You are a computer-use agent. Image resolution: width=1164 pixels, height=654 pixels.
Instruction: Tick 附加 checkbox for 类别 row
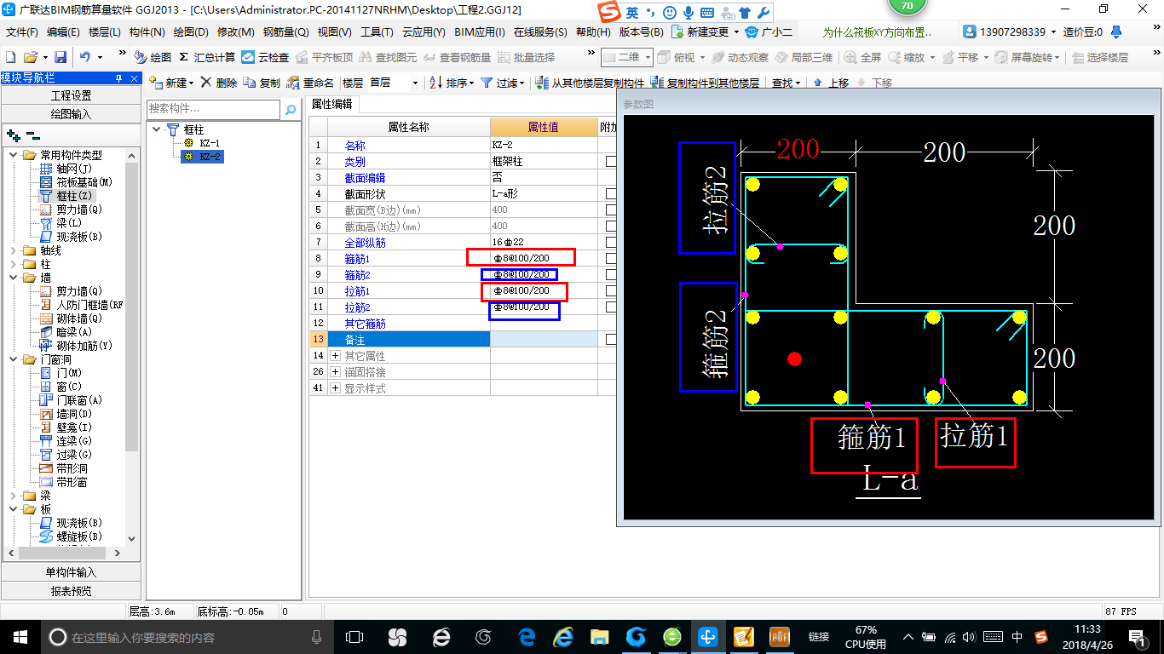pyautogui.click(x=611, y=161)
